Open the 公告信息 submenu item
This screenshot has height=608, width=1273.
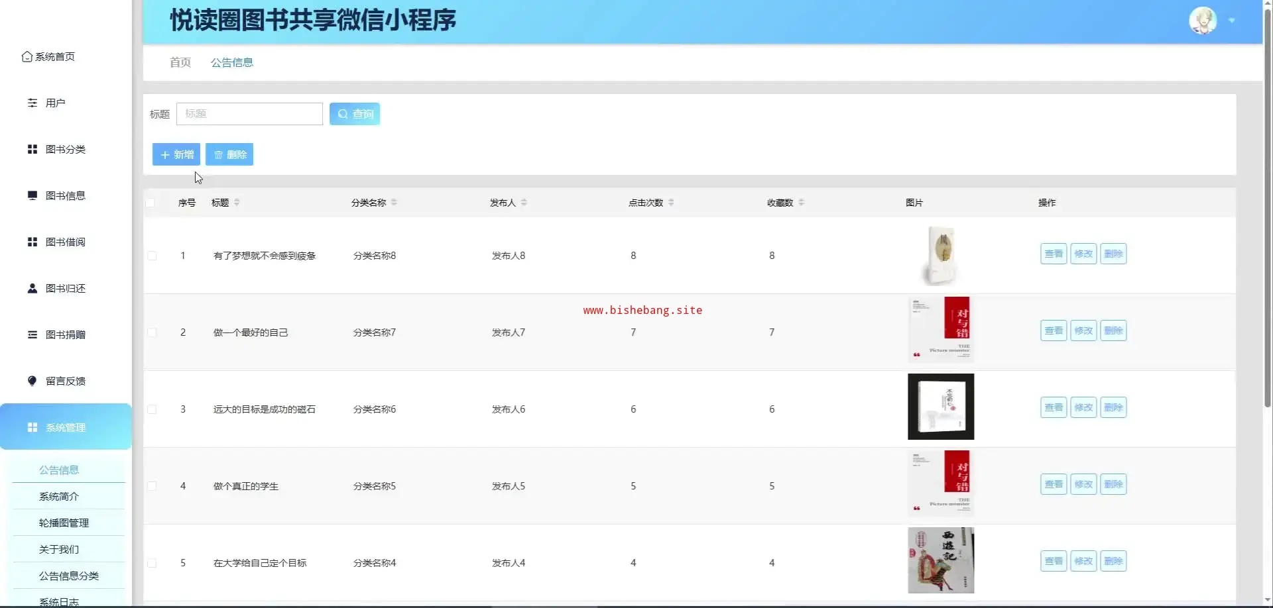(68, 470)
